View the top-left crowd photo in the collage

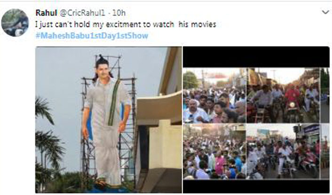tap(214, 95)
